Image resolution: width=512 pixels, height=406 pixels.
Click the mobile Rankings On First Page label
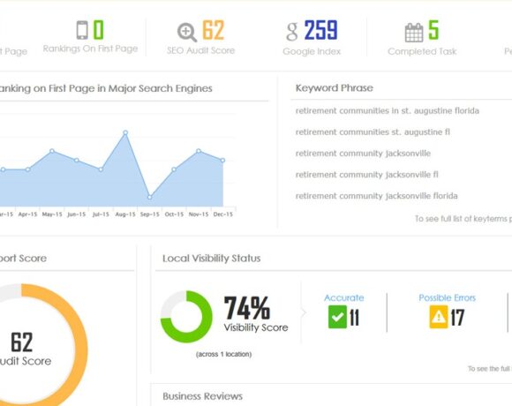point(90,49)
